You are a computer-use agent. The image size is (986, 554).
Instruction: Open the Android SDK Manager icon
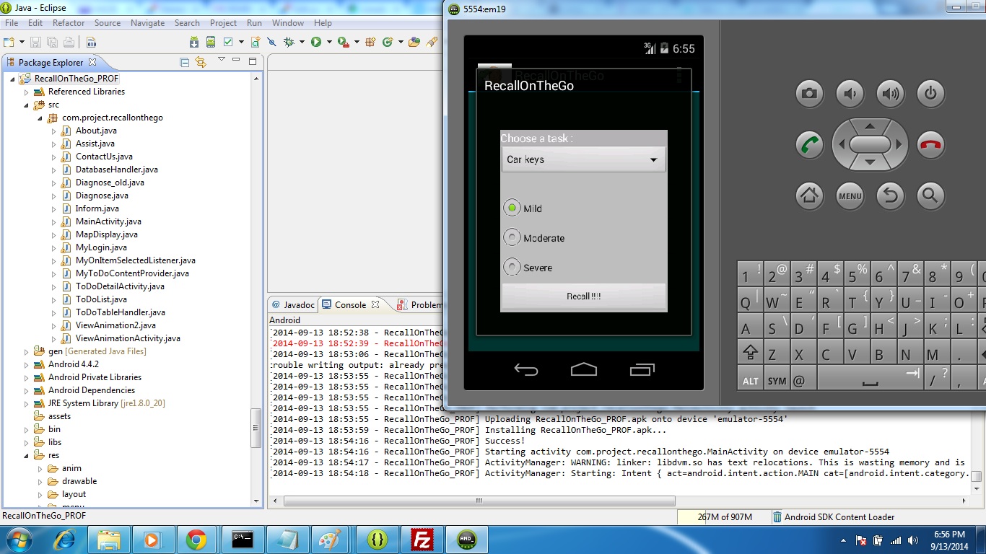(x=194, y=42)
